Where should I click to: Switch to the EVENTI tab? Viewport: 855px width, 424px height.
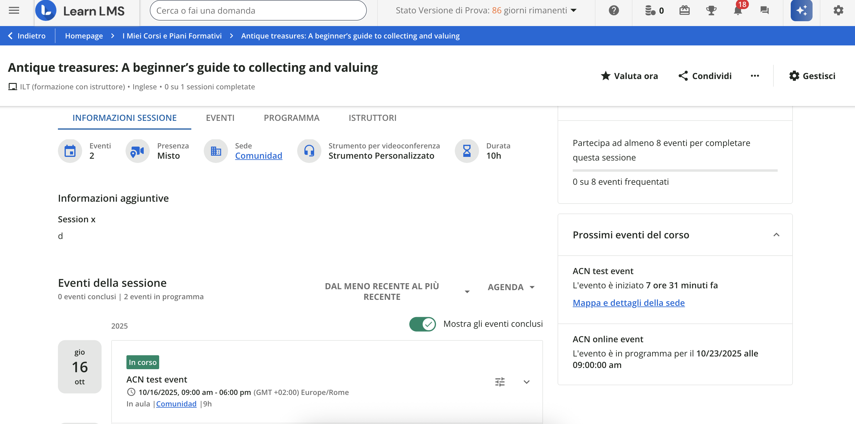[x=220, y=118]
